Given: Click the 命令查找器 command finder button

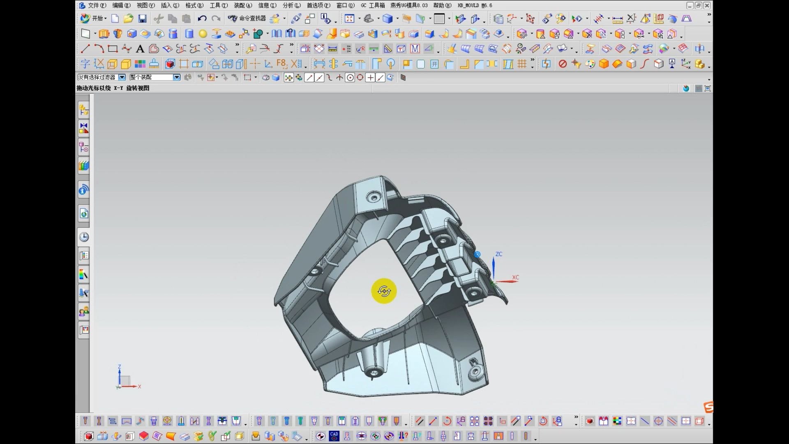Looking at the screenshot, I should point(247,18).
